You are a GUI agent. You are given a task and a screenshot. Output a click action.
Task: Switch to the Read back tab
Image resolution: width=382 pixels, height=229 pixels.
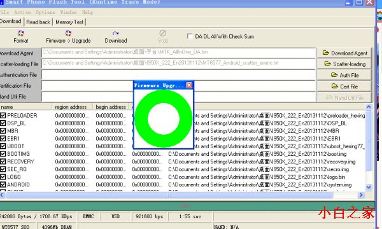coord(38,22)
